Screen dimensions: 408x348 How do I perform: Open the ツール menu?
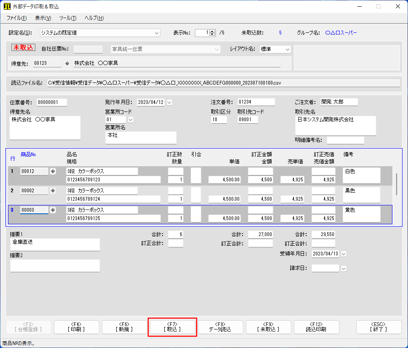[68, 18]
